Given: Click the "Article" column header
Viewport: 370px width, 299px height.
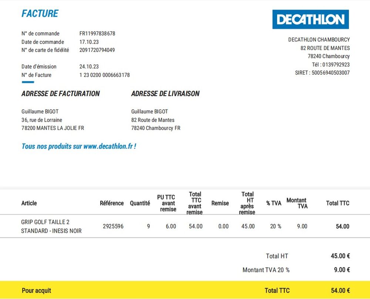Looking at the screenshot, I should 29,203.
